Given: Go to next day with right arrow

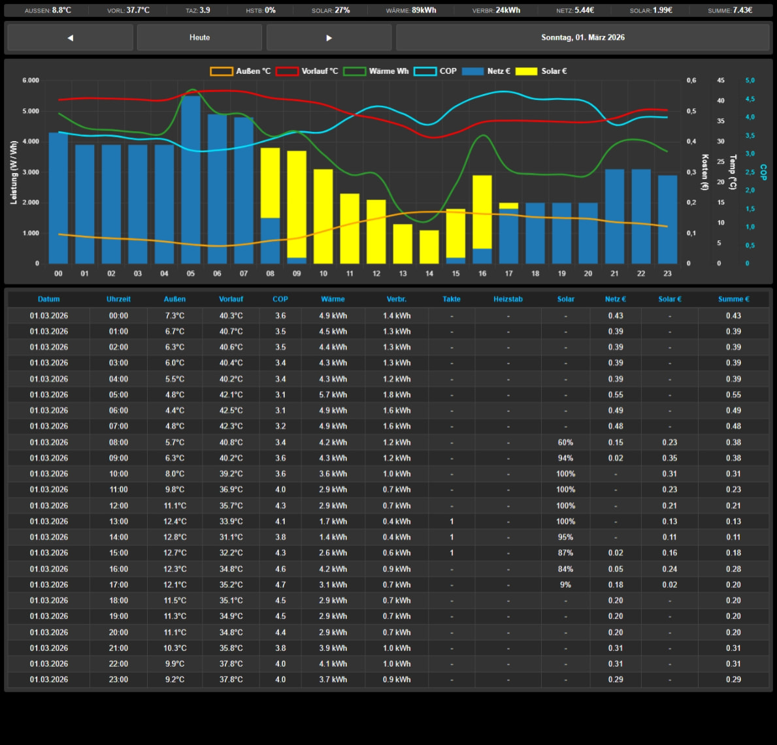Looking at the screenshot, I should [329, 38].
